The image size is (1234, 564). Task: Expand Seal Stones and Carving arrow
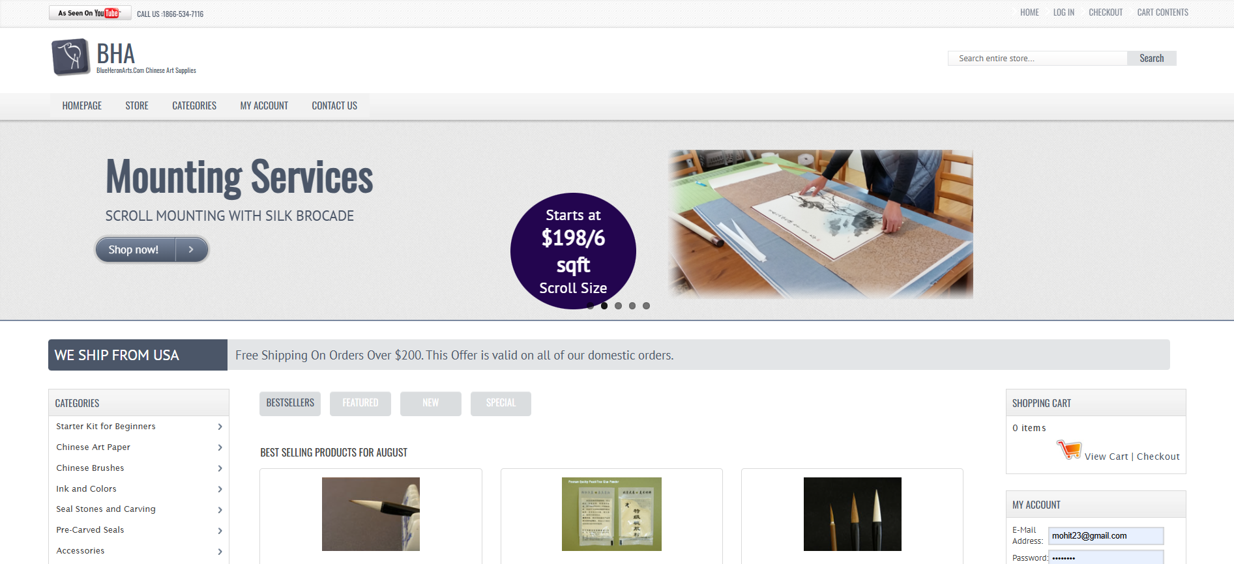(x=220, y=510)
